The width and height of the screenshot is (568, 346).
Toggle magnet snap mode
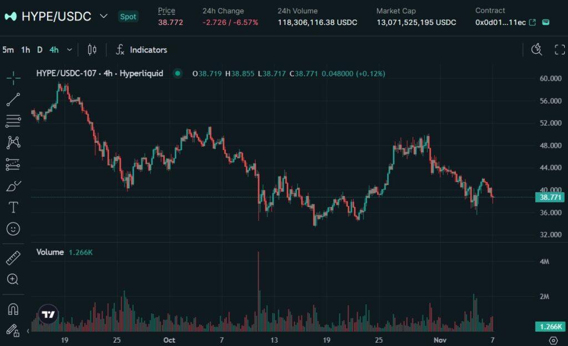pyautogui.click(x=13, y=308)
